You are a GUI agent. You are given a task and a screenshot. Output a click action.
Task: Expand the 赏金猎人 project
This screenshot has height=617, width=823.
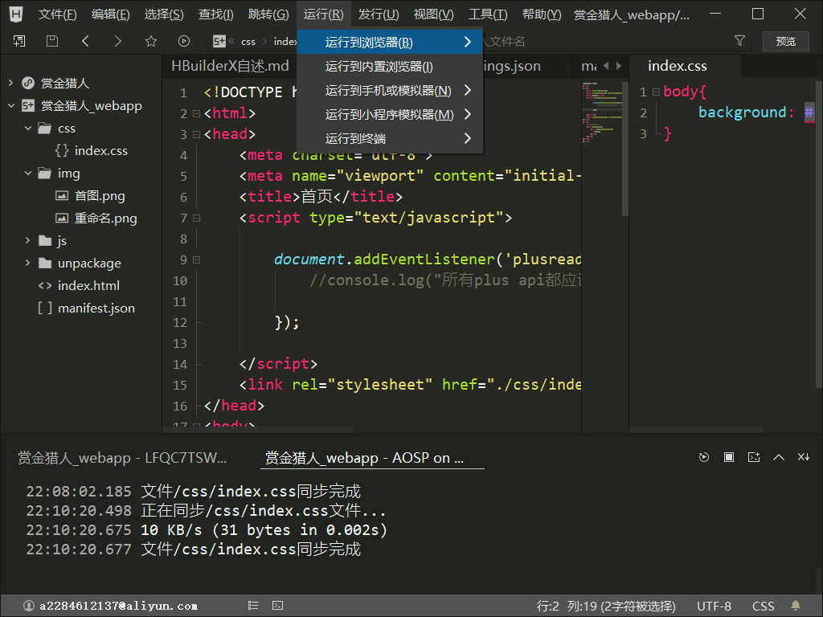tap(11, 83)
